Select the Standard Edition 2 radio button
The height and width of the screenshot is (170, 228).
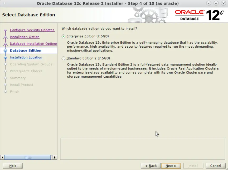tap(64, 58)
